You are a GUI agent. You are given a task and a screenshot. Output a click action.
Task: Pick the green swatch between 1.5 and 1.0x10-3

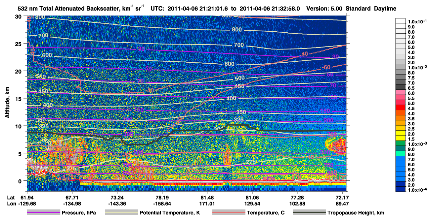[400, 143]
